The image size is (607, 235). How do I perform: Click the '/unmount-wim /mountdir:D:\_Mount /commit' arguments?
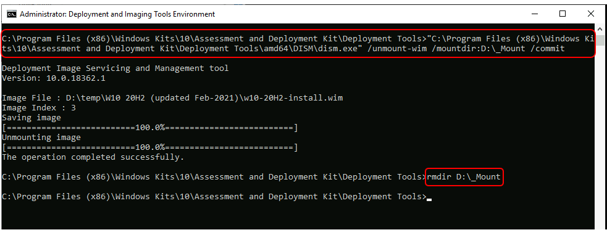click(466, 49)
